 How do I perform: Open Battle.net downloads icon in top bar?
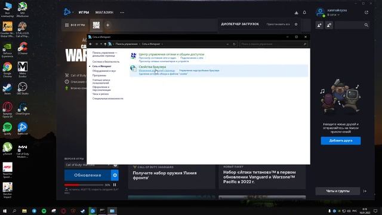pyautogui.click(x=296, y=13)
